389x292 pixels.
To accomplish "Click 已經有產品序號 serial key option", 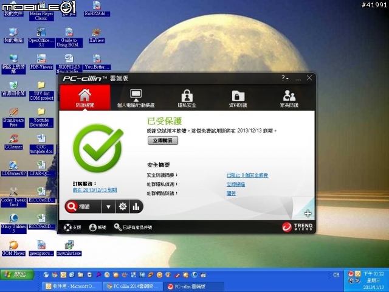I will [x=133, y=227].
